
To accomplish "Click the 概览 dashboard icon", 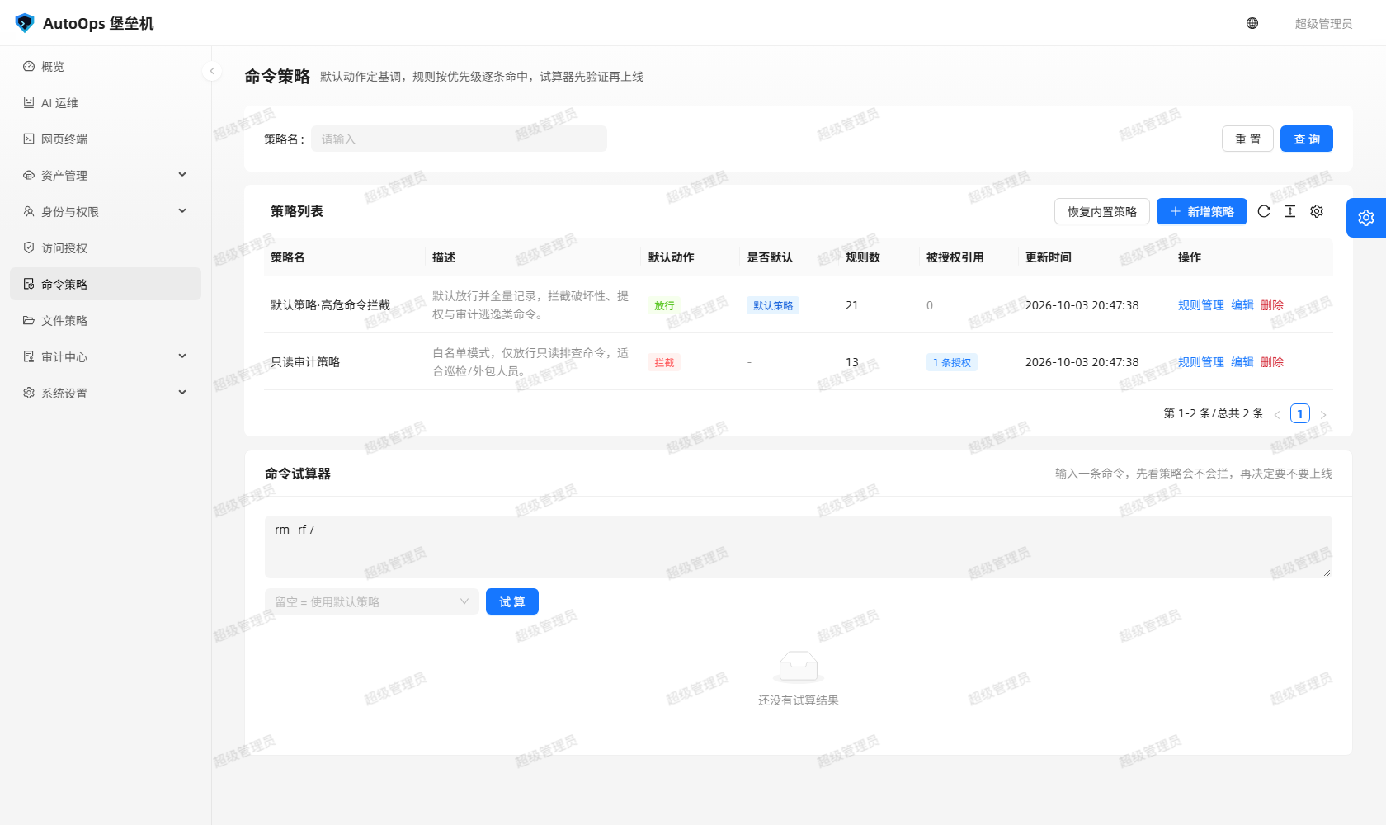I will coord(29,66).
